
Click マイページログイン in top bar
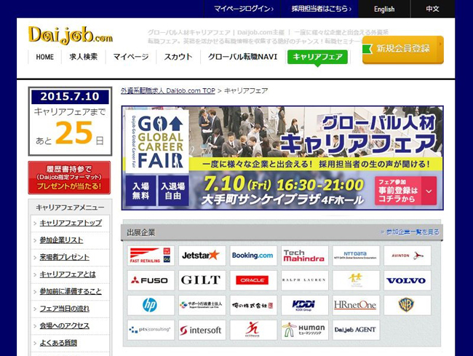tap(244, 9)
